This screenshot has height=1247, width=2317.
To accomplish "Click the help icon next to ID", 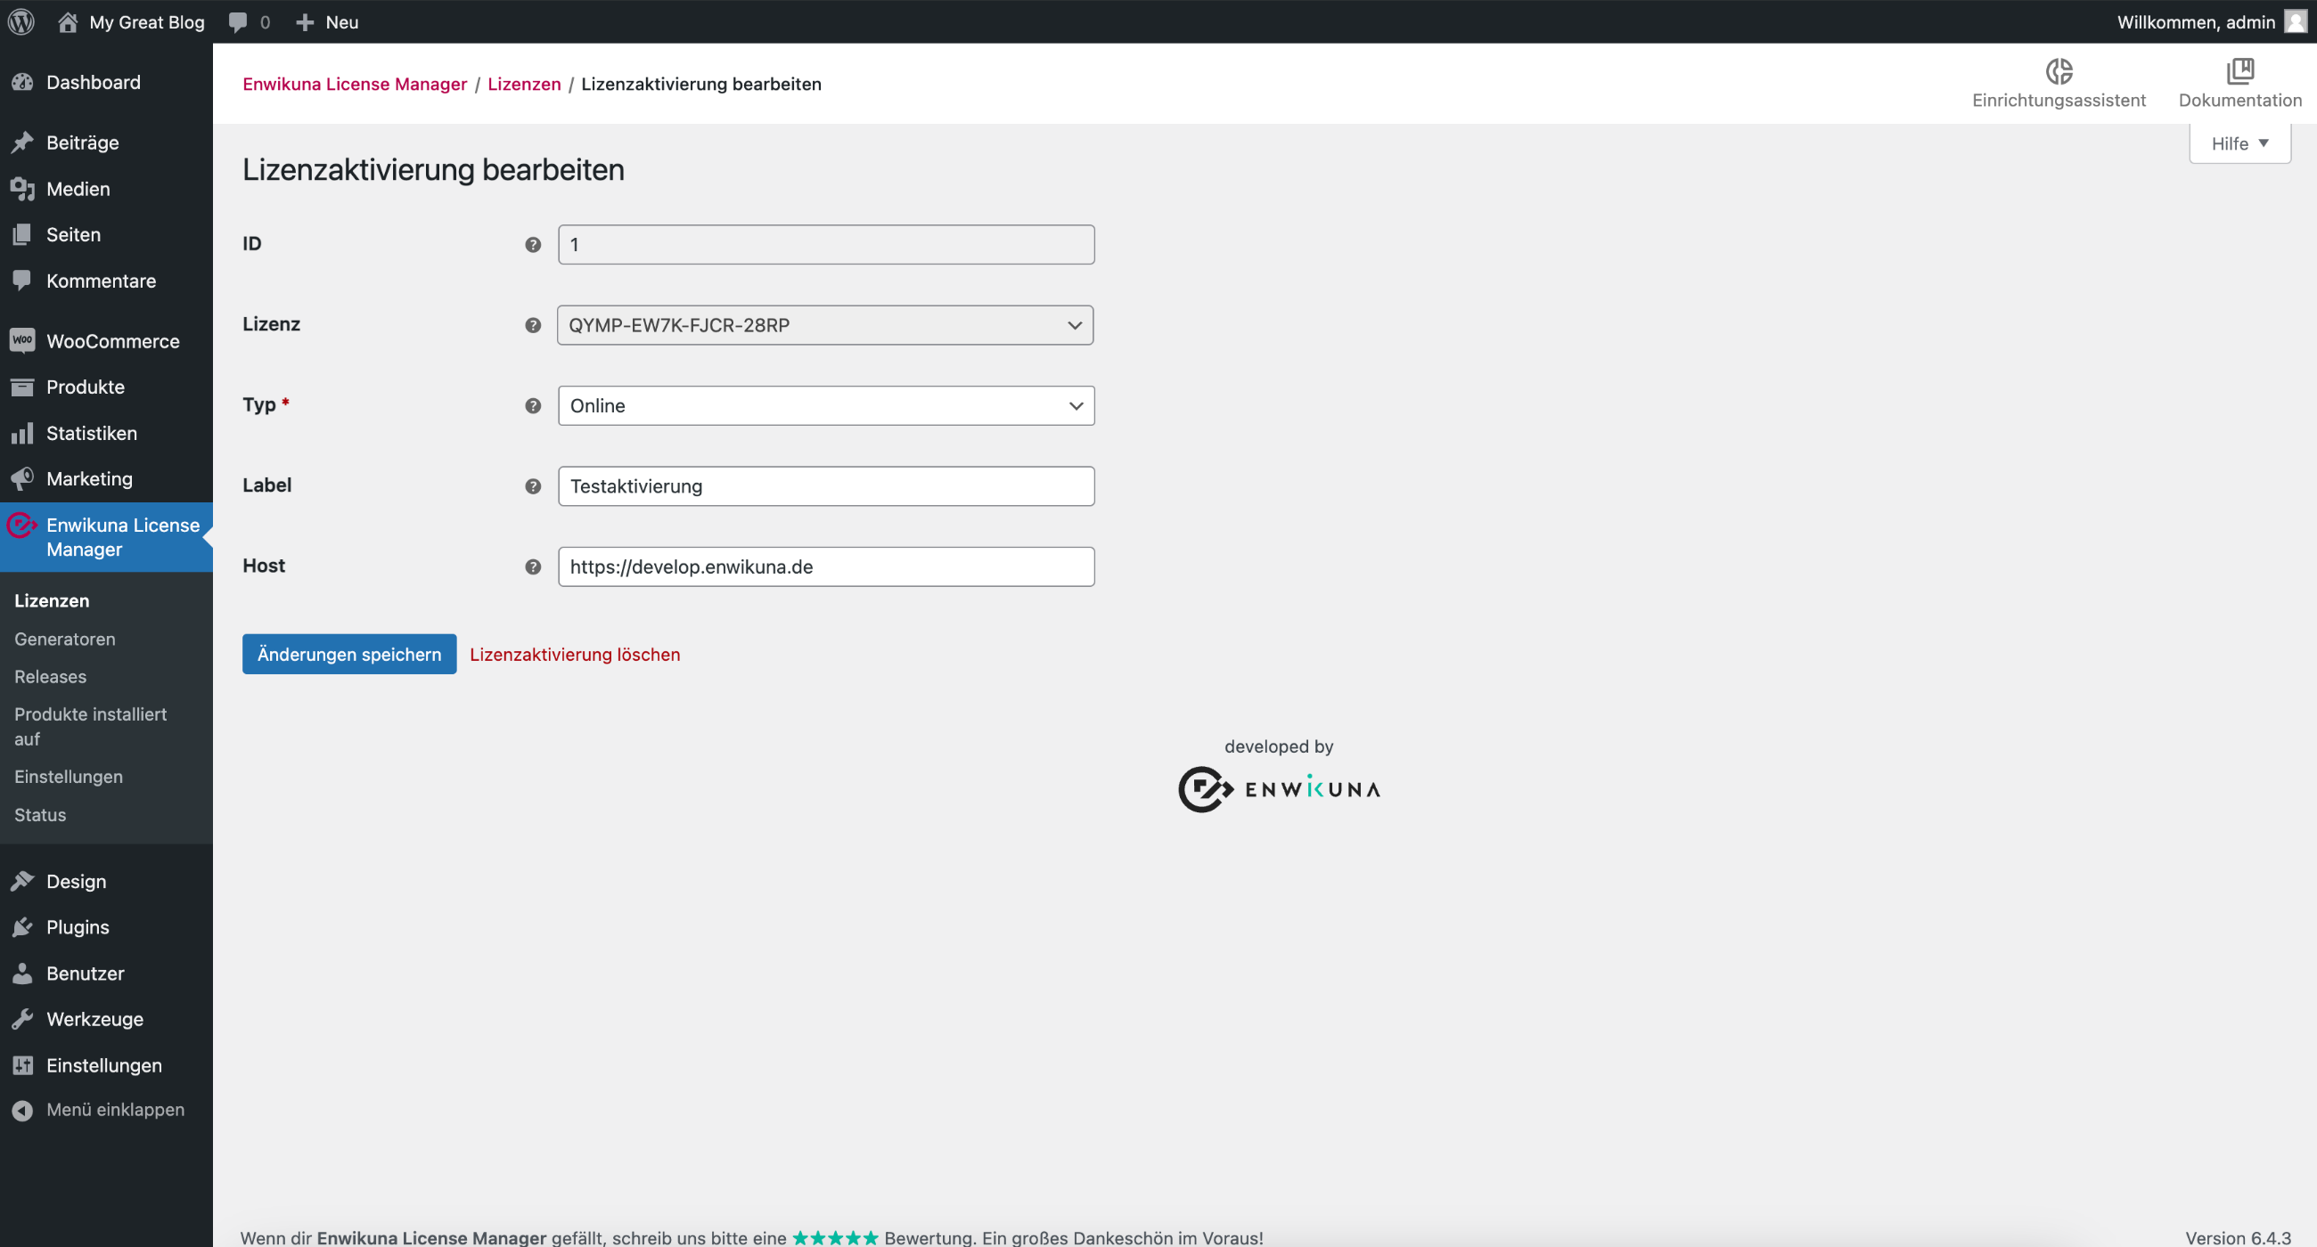I will 534,245.
